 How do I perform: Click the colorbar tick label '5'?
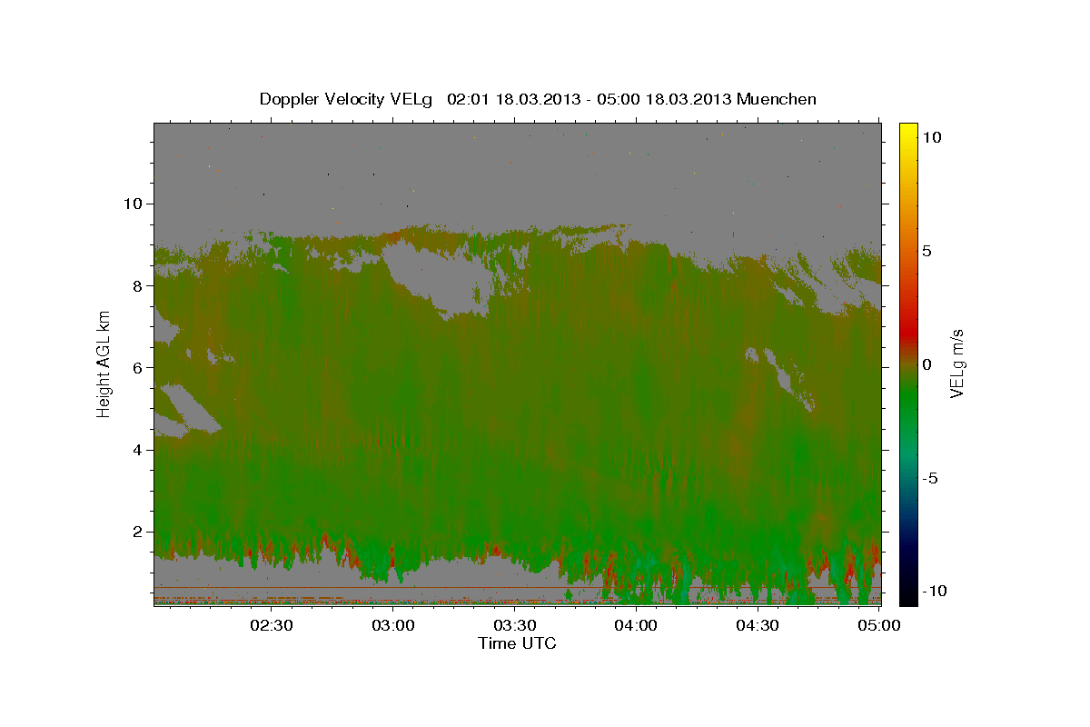click(x=927, y=251)
